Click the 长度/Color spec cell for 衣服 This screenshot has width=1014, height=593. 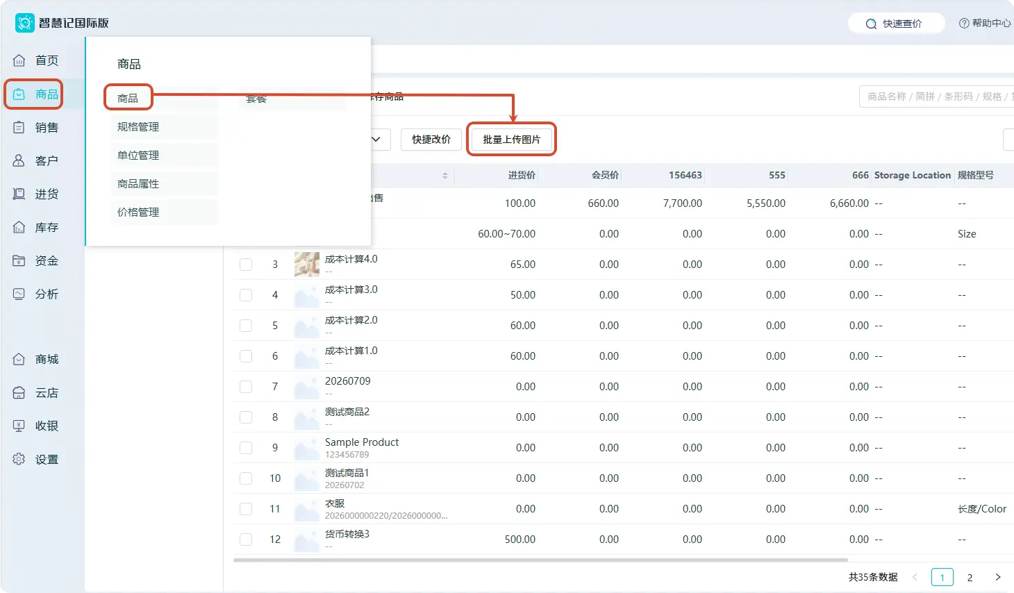pos(982,509)
